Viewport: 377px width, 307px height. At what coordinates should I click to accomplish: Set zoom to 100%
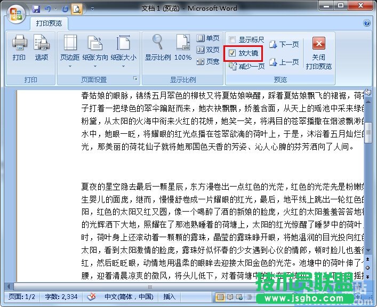[183, 47]
